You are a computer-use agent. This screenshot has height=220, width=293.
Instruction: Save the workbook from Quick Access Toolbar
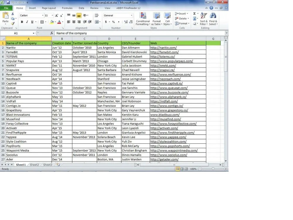[x=8, y=3]
